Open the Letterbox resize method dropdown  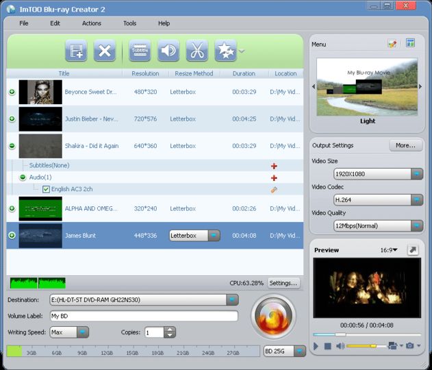click(214, 236)
